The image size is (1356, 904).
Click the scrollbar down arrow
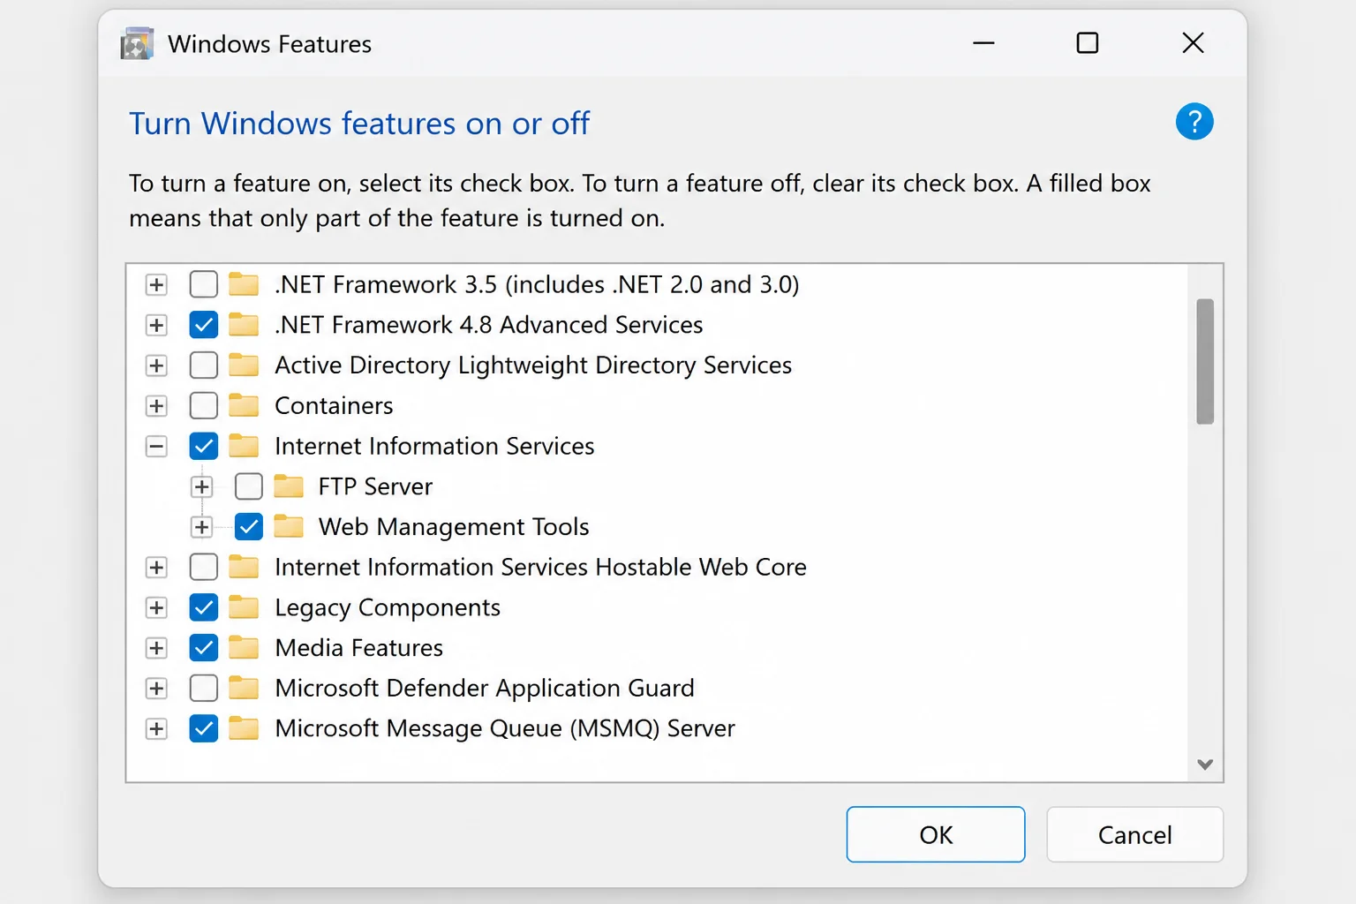(1205, 765)
